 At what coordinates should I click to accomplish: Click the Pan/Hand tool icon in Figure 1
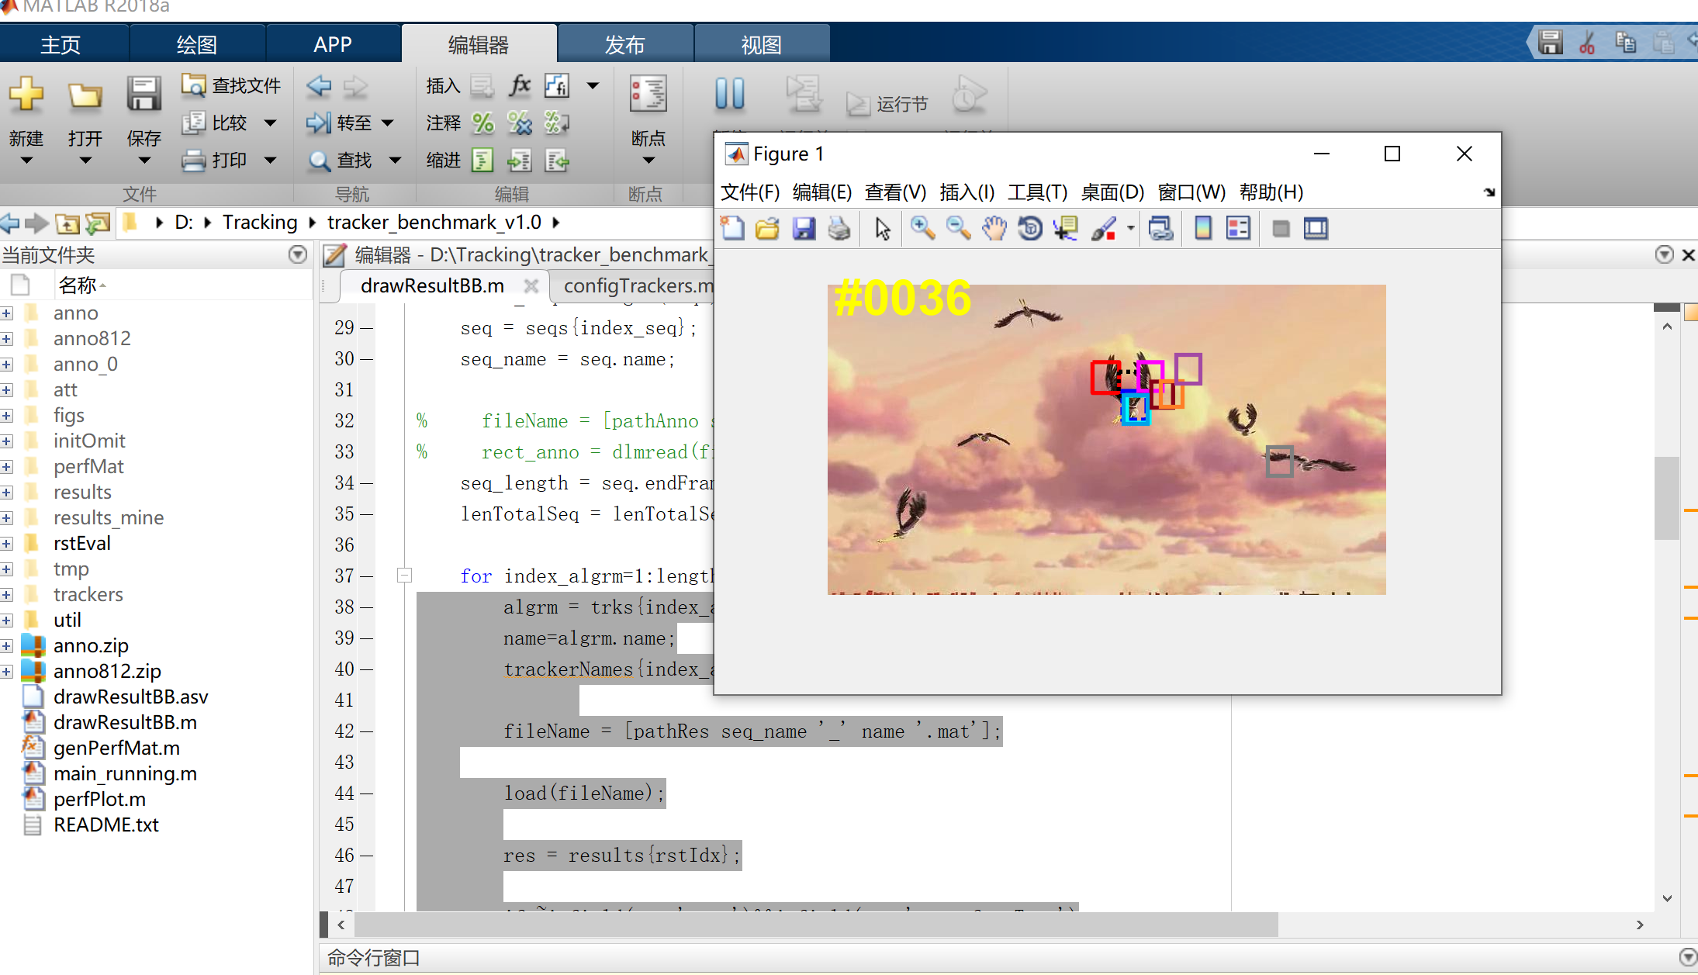pyautogui.click(x=989, y=229)
